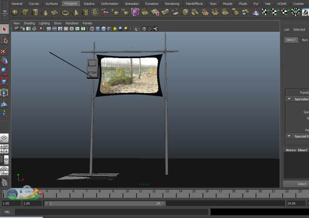The image size is (309, 218).
Task: Click the animation start time field 1.00
Action: click(x=11, y=203)
